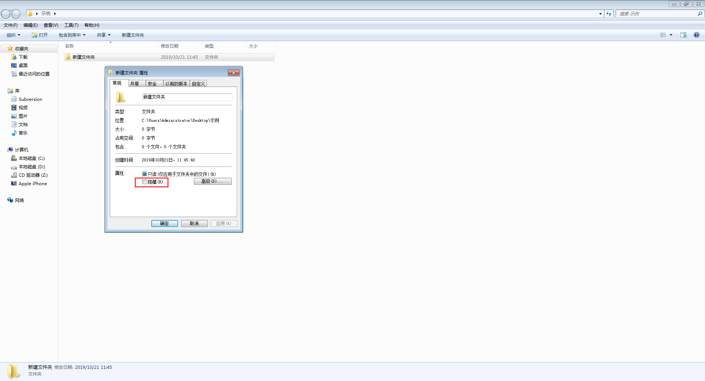Click the search box in Explorer

click(x=657, y=14)
